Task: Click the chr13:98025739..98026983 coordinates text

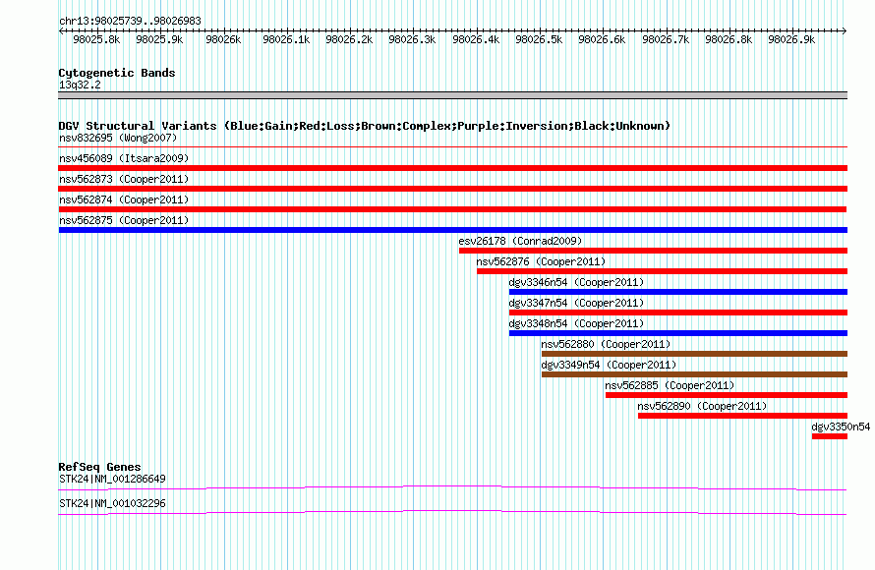Action: pyautogui.click(x=130, y=21)
